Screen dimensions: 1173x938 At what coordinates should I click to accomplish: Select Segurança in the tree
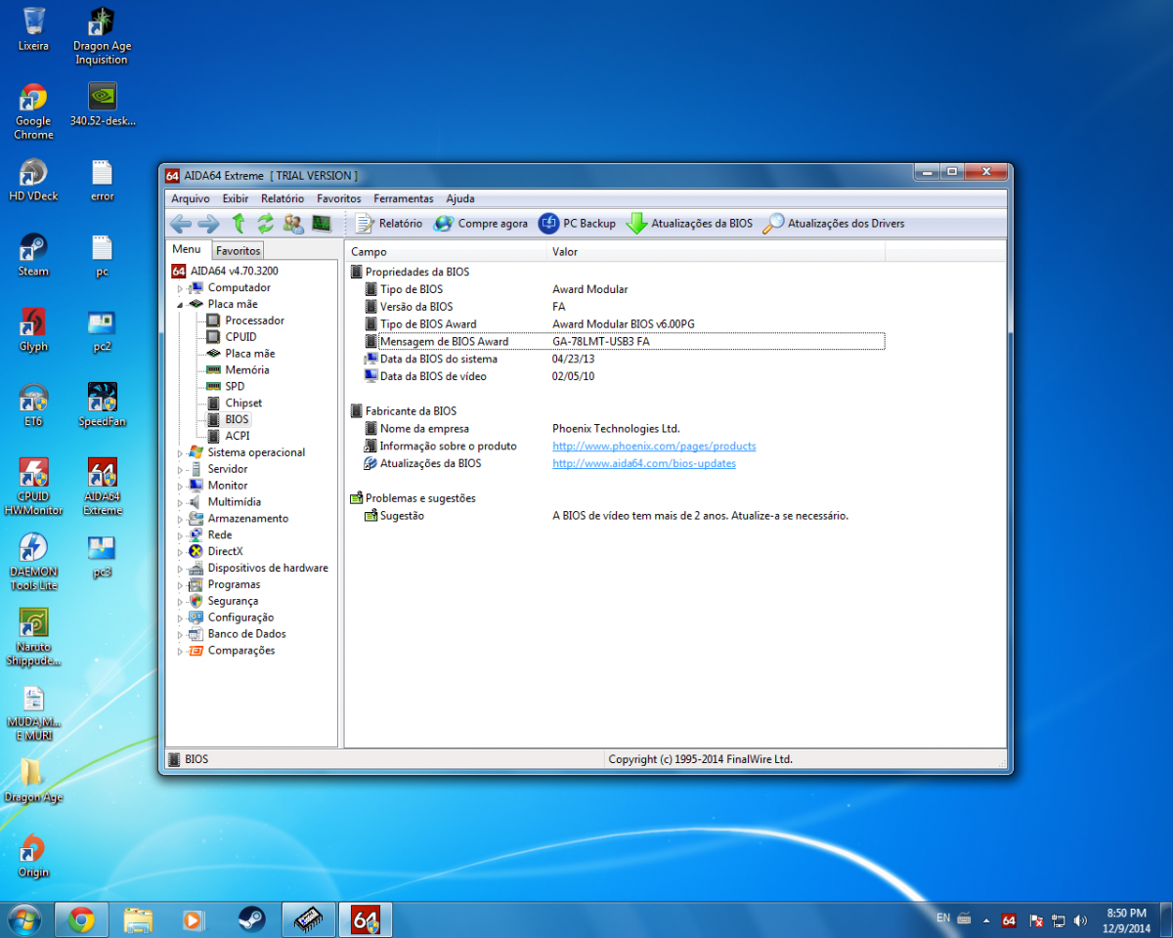coord(233,601)
